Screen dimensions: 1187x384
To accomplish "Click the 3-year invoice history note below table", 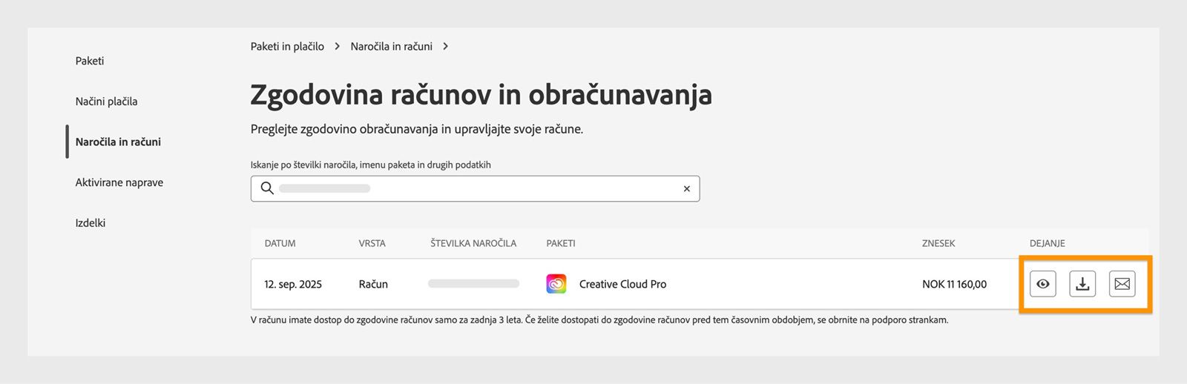I will (599, 320).
